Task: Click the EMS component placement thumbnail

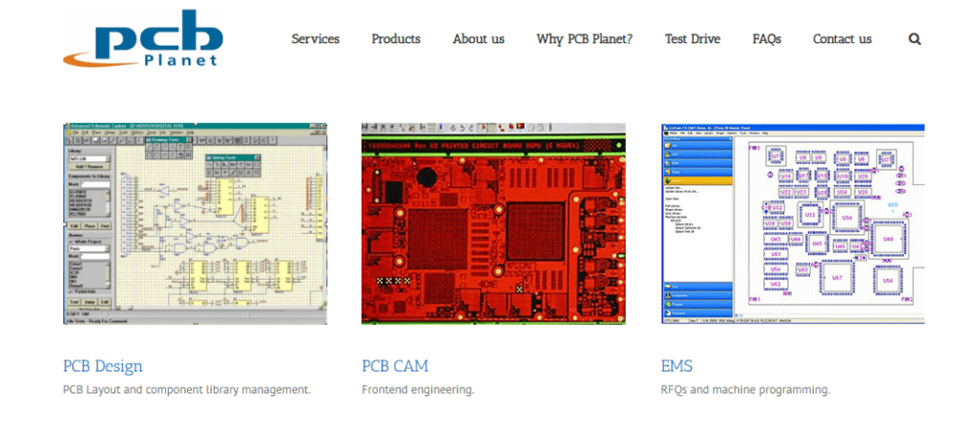Action: 792,223
